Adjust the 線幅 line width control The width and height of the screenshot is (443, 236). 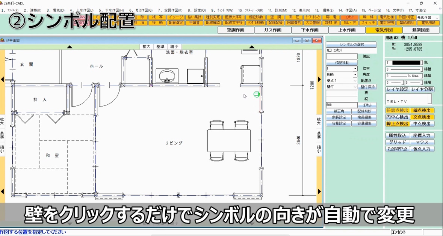point(404,75)
